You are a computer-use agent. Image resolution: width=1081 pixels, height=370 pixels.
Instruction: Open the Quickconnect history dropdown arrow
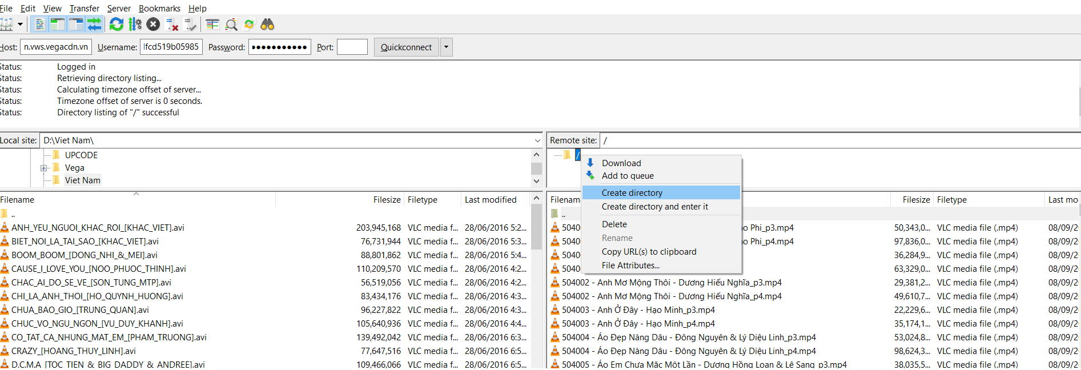pyautogui.click(x=446, y=47)
